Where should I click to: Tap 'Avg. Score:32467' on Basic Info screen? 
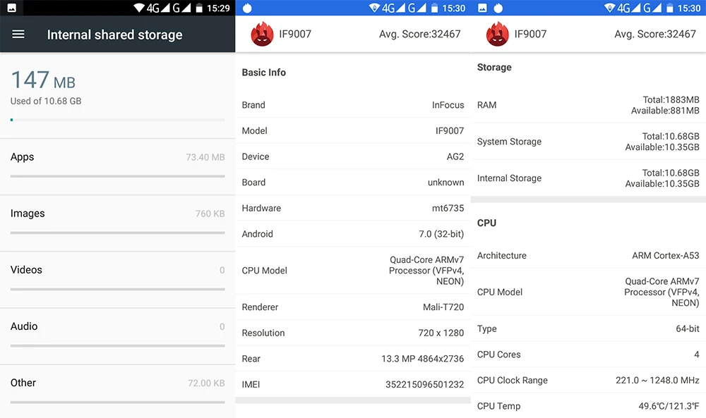tap(419, 34)
